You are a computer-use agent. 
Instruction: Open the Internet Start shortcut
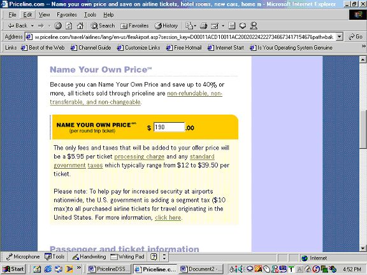(x=226, y=48)
